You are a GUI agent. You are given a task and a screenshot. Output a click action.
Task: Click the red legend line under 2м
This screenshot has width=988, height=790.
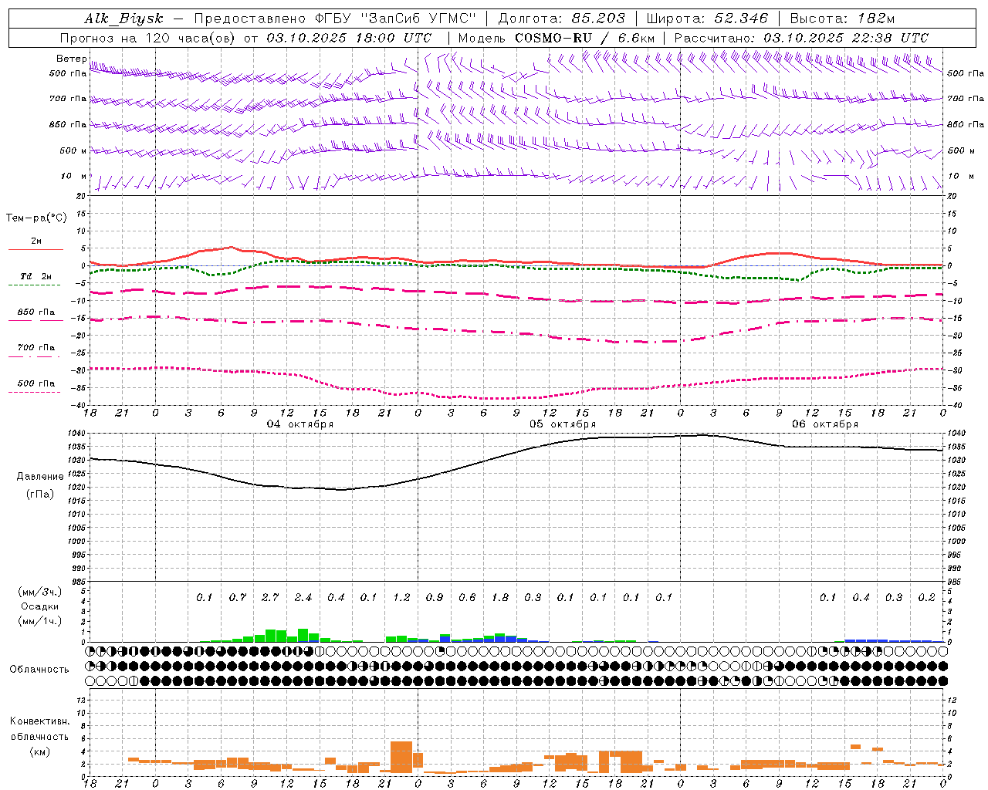(x=36, y=249)
